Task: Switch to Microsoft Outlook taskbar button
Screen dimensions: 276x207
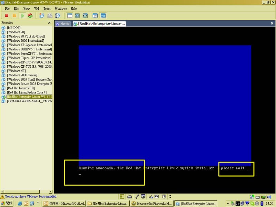Action: tap(65, 204)
